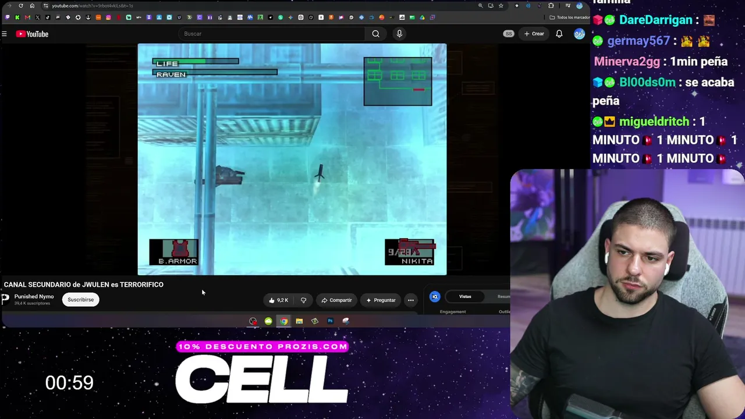Viewport: 745px width, 419px height.
Task: Reload the page in Chrome
Action: click(x=21, y=6)
